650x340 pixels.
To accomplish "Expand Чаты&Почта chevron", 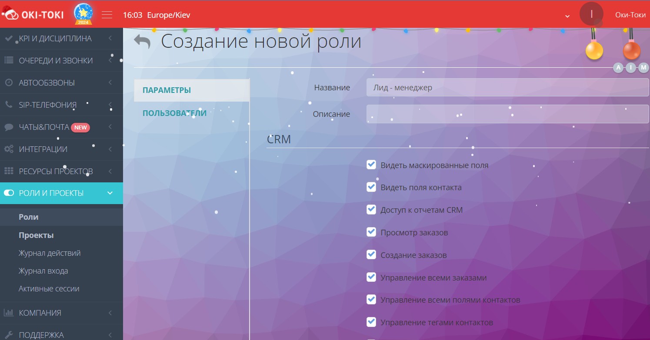I will point(110,127).
